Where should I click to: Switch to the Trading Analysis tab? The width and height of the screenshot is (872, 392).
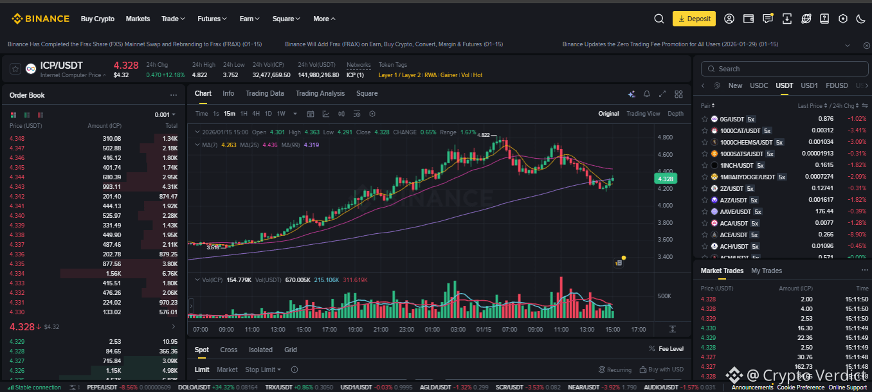coord(320,93)
